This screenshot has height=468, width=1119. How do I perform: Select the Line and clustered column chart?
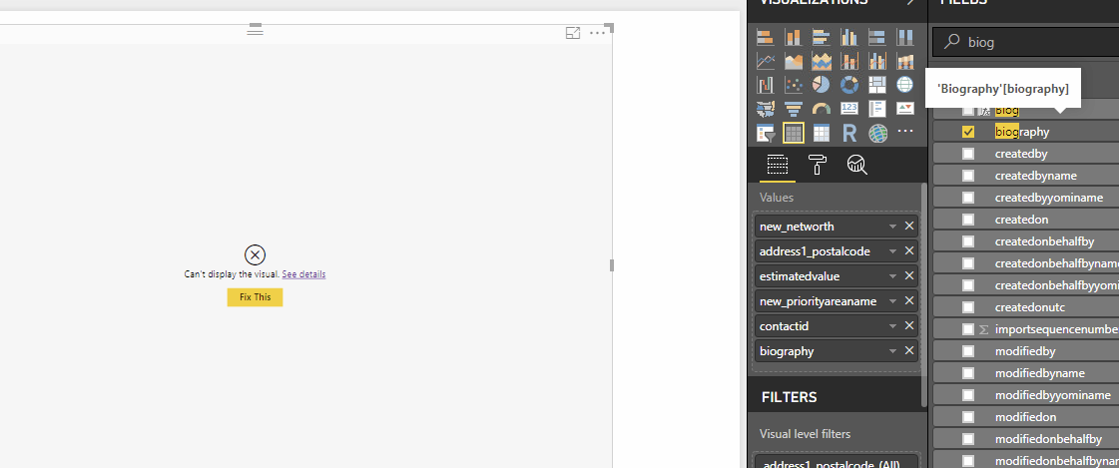(877, 61)
